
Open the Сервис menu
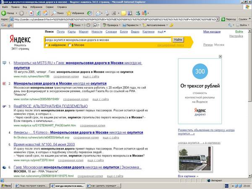50,7
